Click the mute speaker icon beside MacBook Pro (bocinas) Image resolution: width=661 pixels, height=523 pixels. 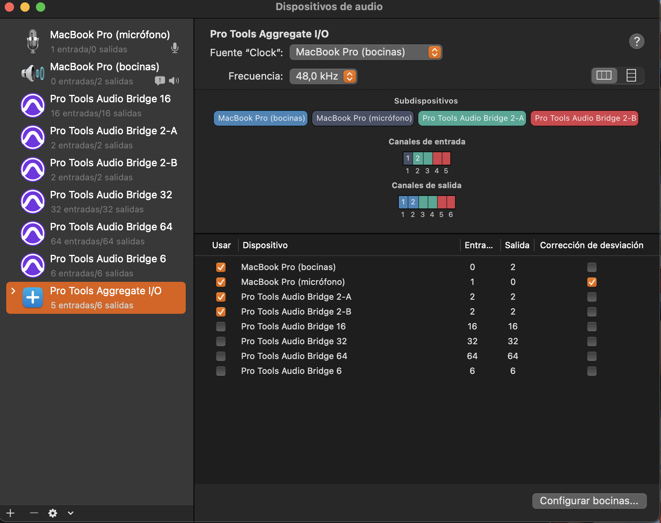(x=174, y=81)
